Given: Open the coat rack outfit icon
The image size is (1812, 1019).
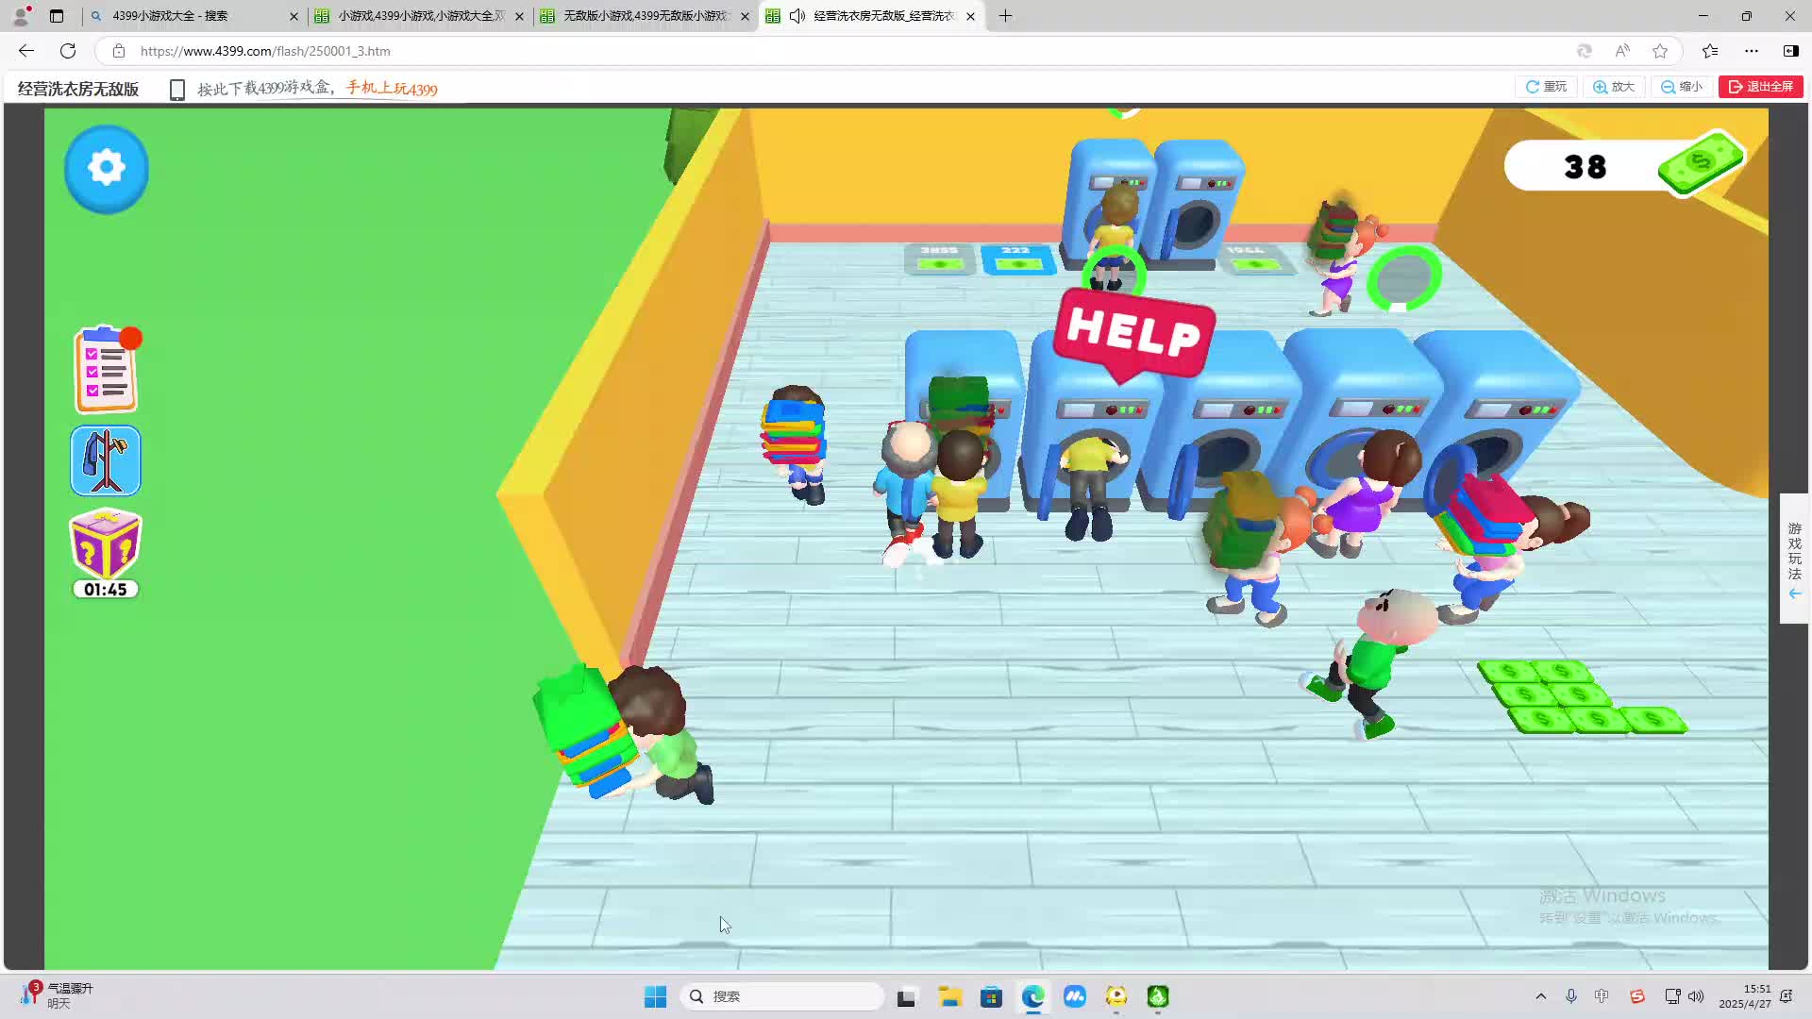Looking at the screenshot, I should [x=106, y=460].
